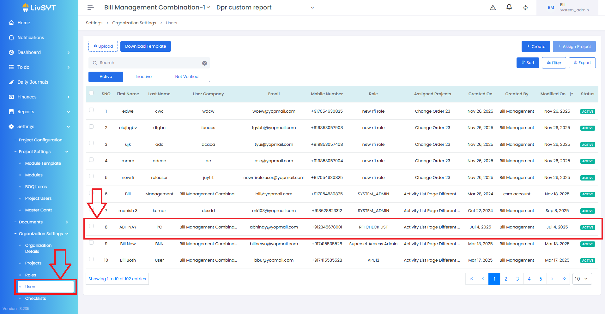Go to page 3 of users
Viewport: 605px width, 314px height.
[517, 279]
